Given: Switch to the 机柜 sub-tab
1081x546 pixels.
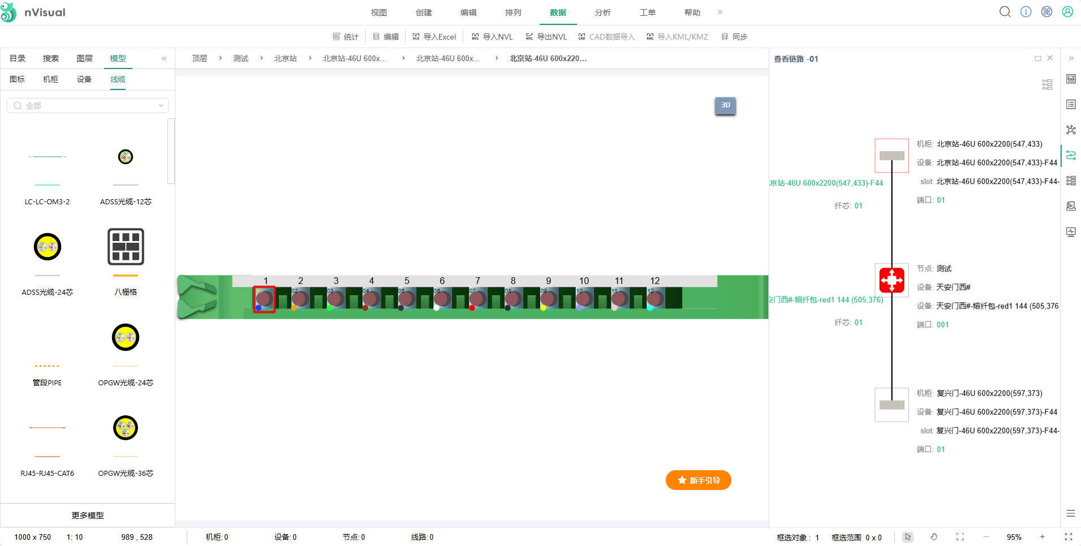Looking at the screenshot, I should (x=51, y=79).
